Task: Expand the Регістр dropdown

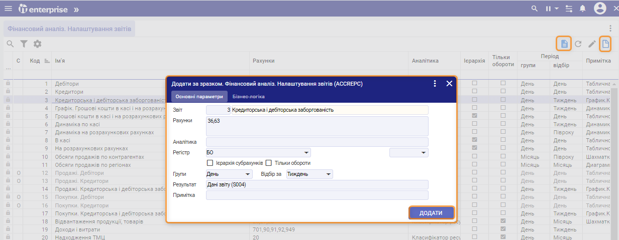Action: click(x=306, y=152)
